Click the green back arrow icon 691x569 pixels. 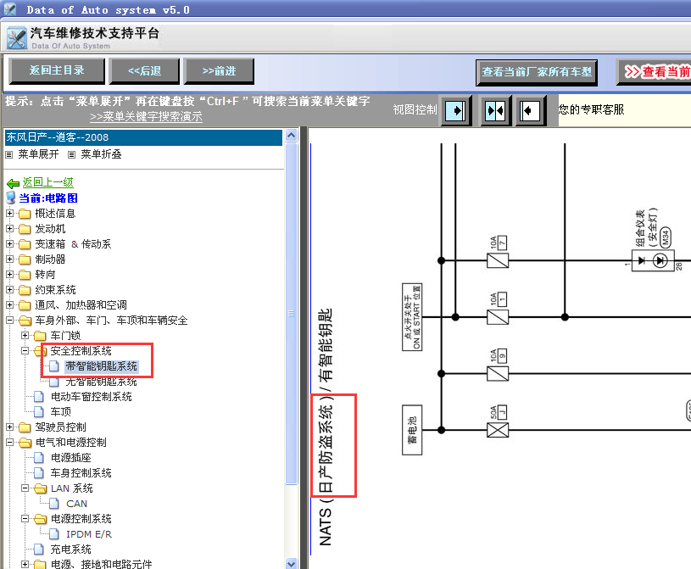pyautogui.click(x=13, y=183)
